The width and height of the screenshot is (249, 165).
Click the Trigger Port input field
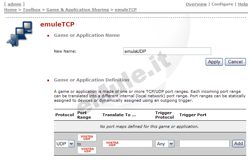click(x=204, y=144)
